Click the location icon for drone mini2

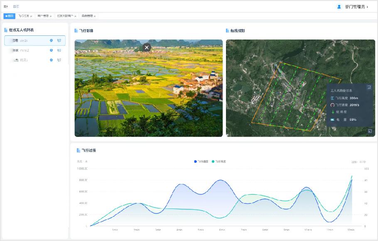point(52,50)
